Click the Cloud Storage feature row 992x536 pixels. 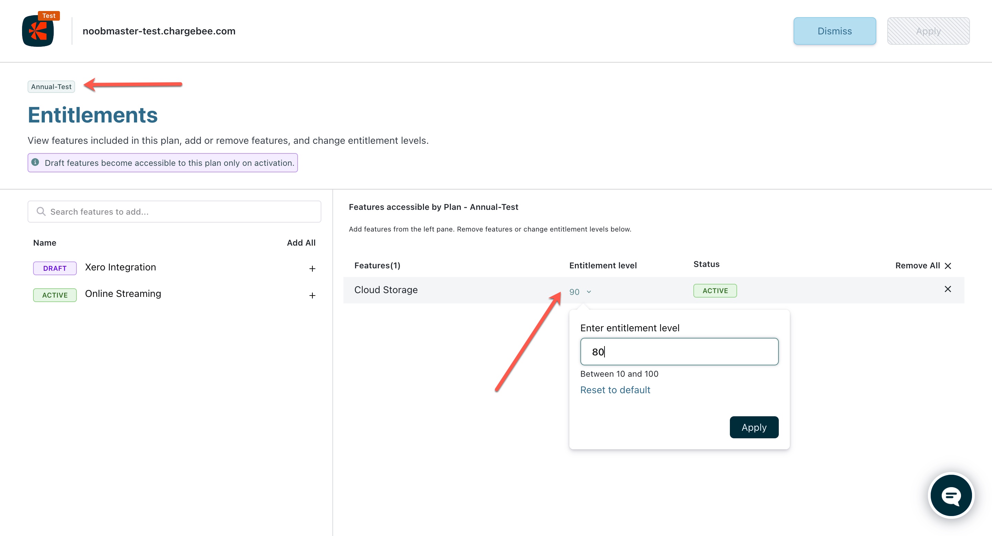[386, 290]
